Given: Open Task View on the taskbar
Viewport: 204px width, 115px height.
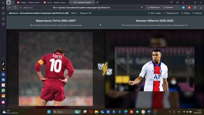Looking at the screenshot, I should 85,112.
